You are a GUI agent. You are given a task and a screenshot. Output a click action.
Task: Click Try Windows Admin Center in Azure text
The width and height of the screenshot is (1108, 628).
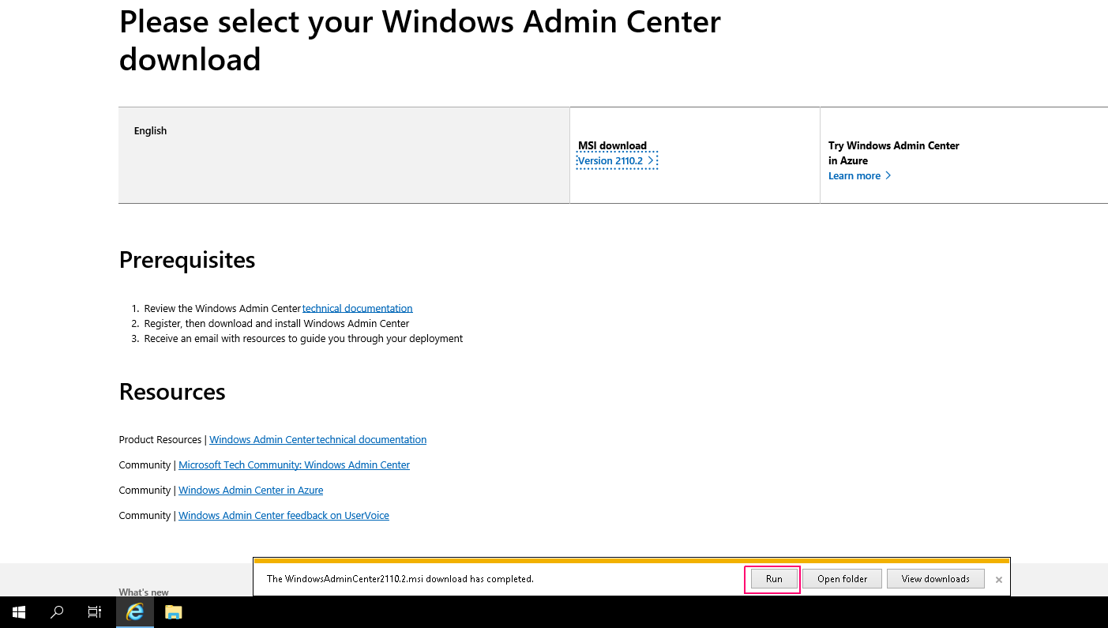tap(893, 153)
